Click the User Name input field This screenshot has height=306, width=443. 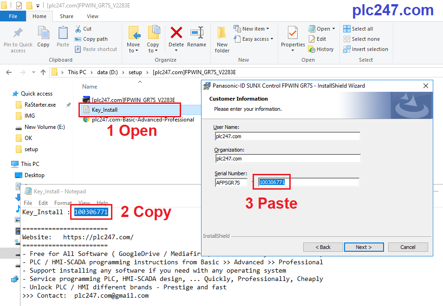pyautogui.click(x=287, y=136)
